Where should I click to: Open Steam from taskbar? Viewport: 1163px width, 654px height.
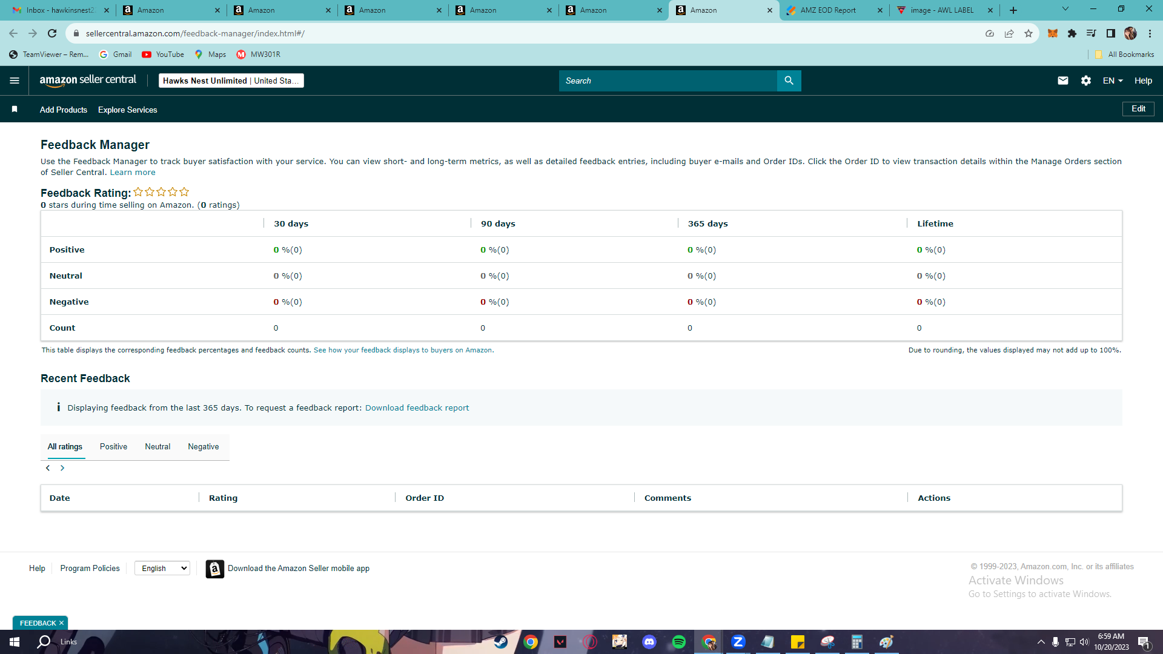(501, 642)
